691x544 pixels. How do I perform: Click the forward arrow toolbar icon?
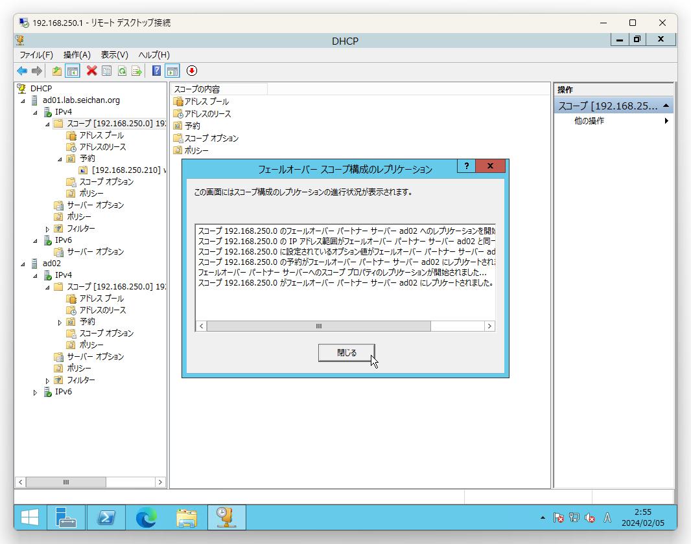pos(37,71)
